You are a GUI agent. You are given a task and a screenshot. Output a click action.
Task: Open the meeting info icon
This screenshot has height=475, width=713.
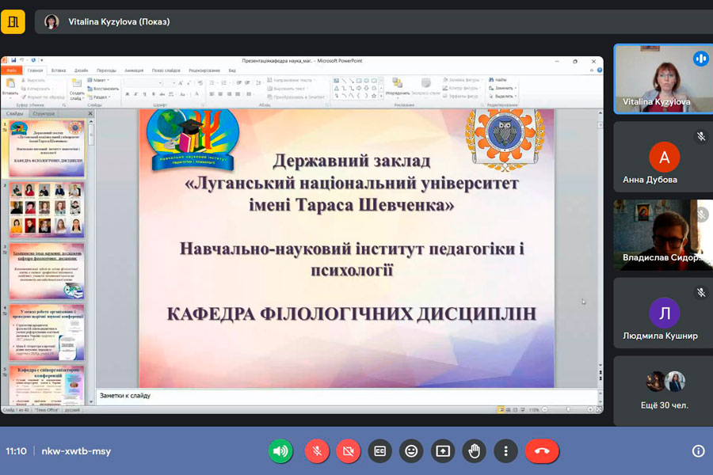(698, 450)
